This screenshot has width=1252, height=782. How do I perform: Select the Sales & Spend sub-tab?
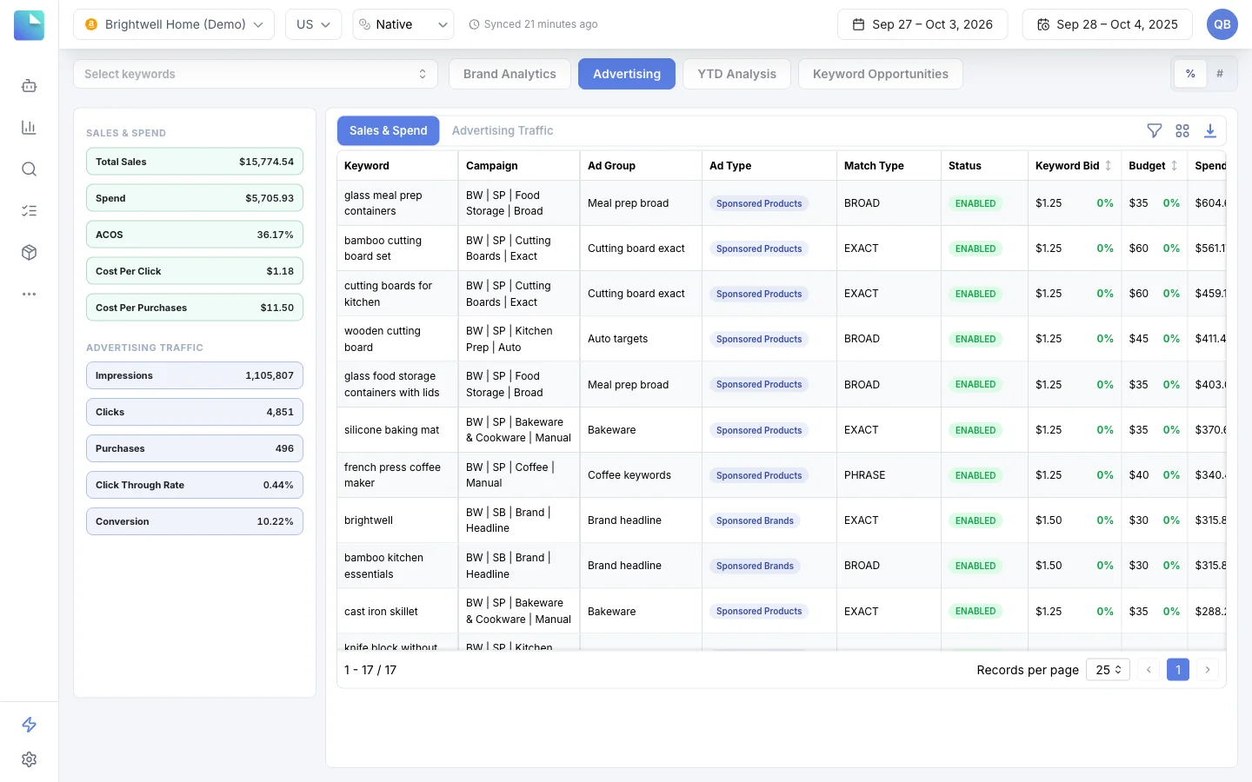pos(389,130)
